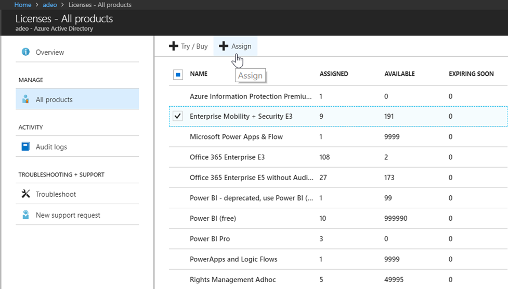Click assigned value 3 for Power BI Pro

coord(321,238)
